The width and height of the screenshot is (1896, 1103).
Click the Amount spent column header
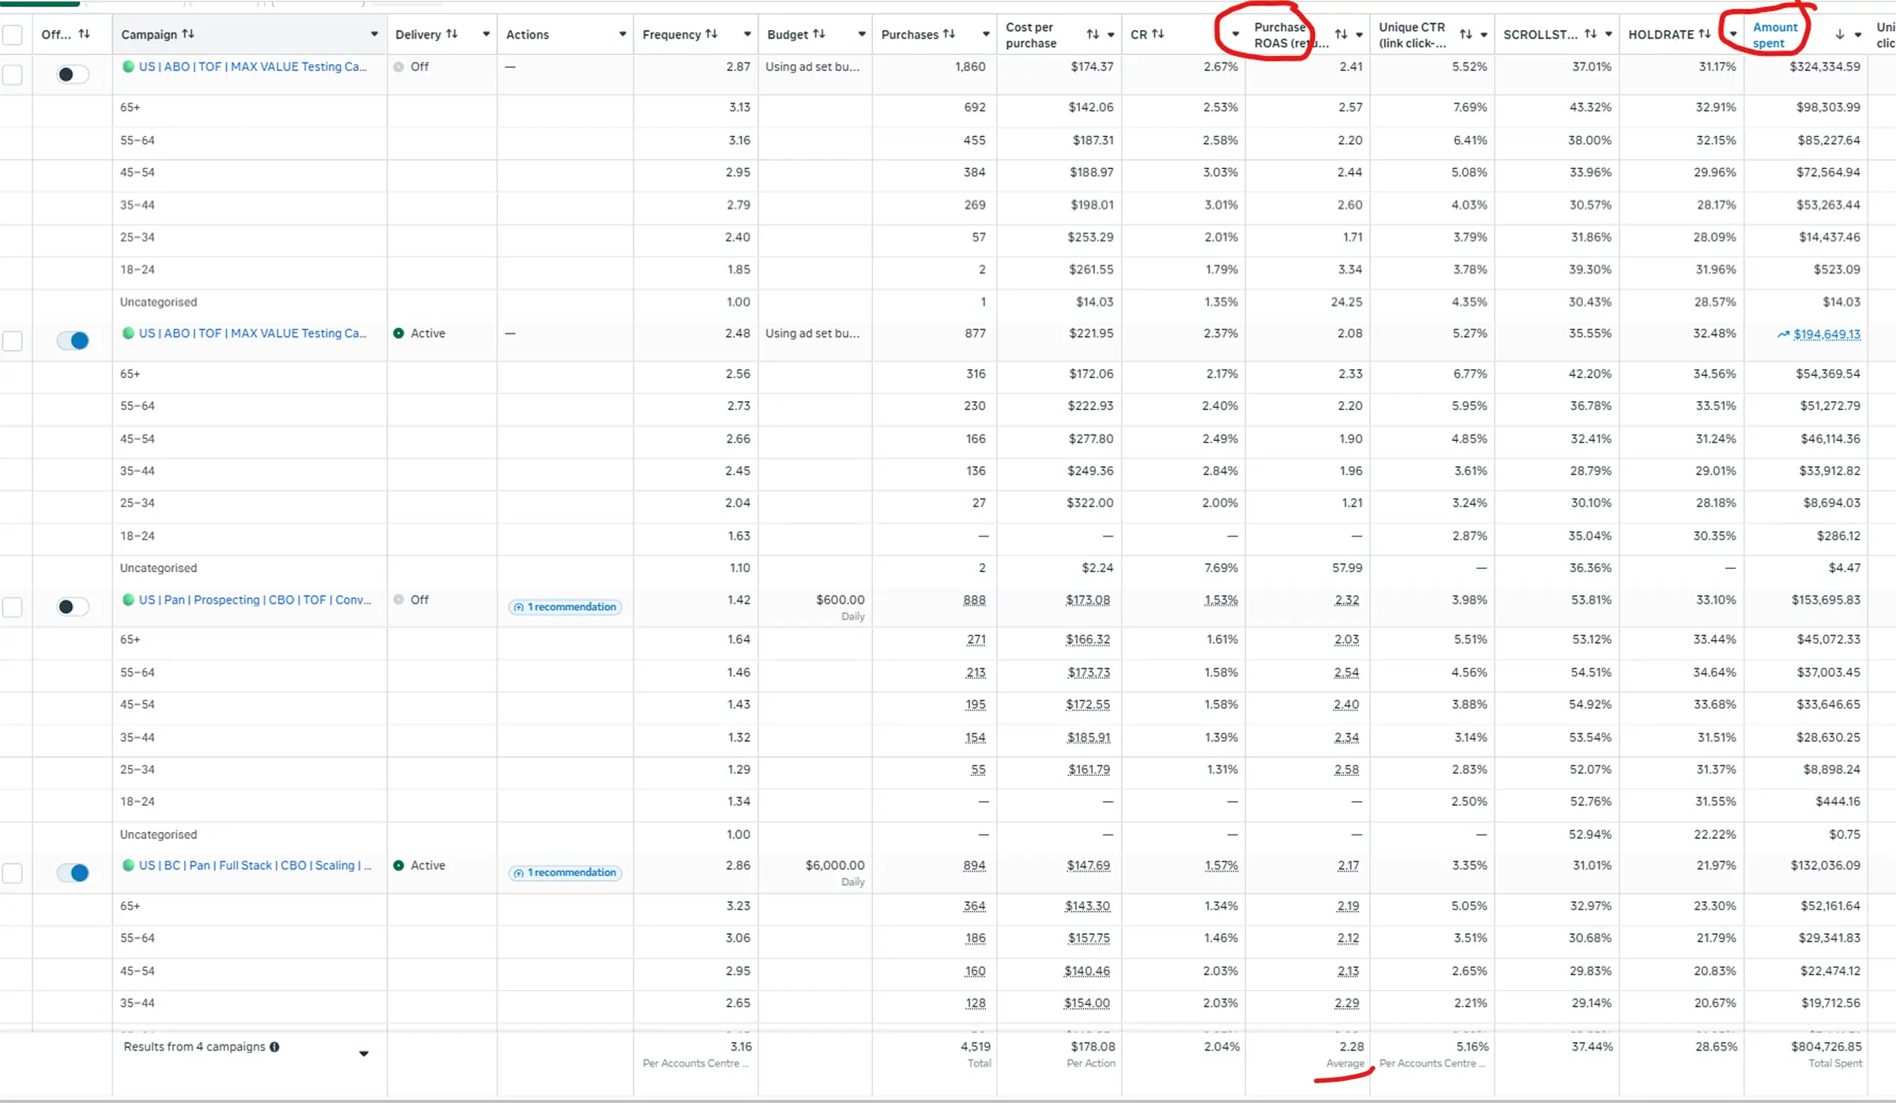click(x=1775, y=35)
